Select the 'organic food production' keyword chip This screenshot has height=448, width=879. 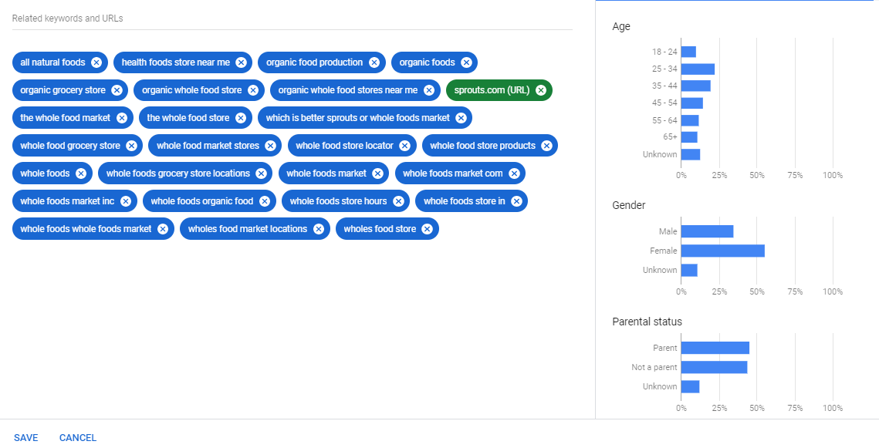pos(313,62)
